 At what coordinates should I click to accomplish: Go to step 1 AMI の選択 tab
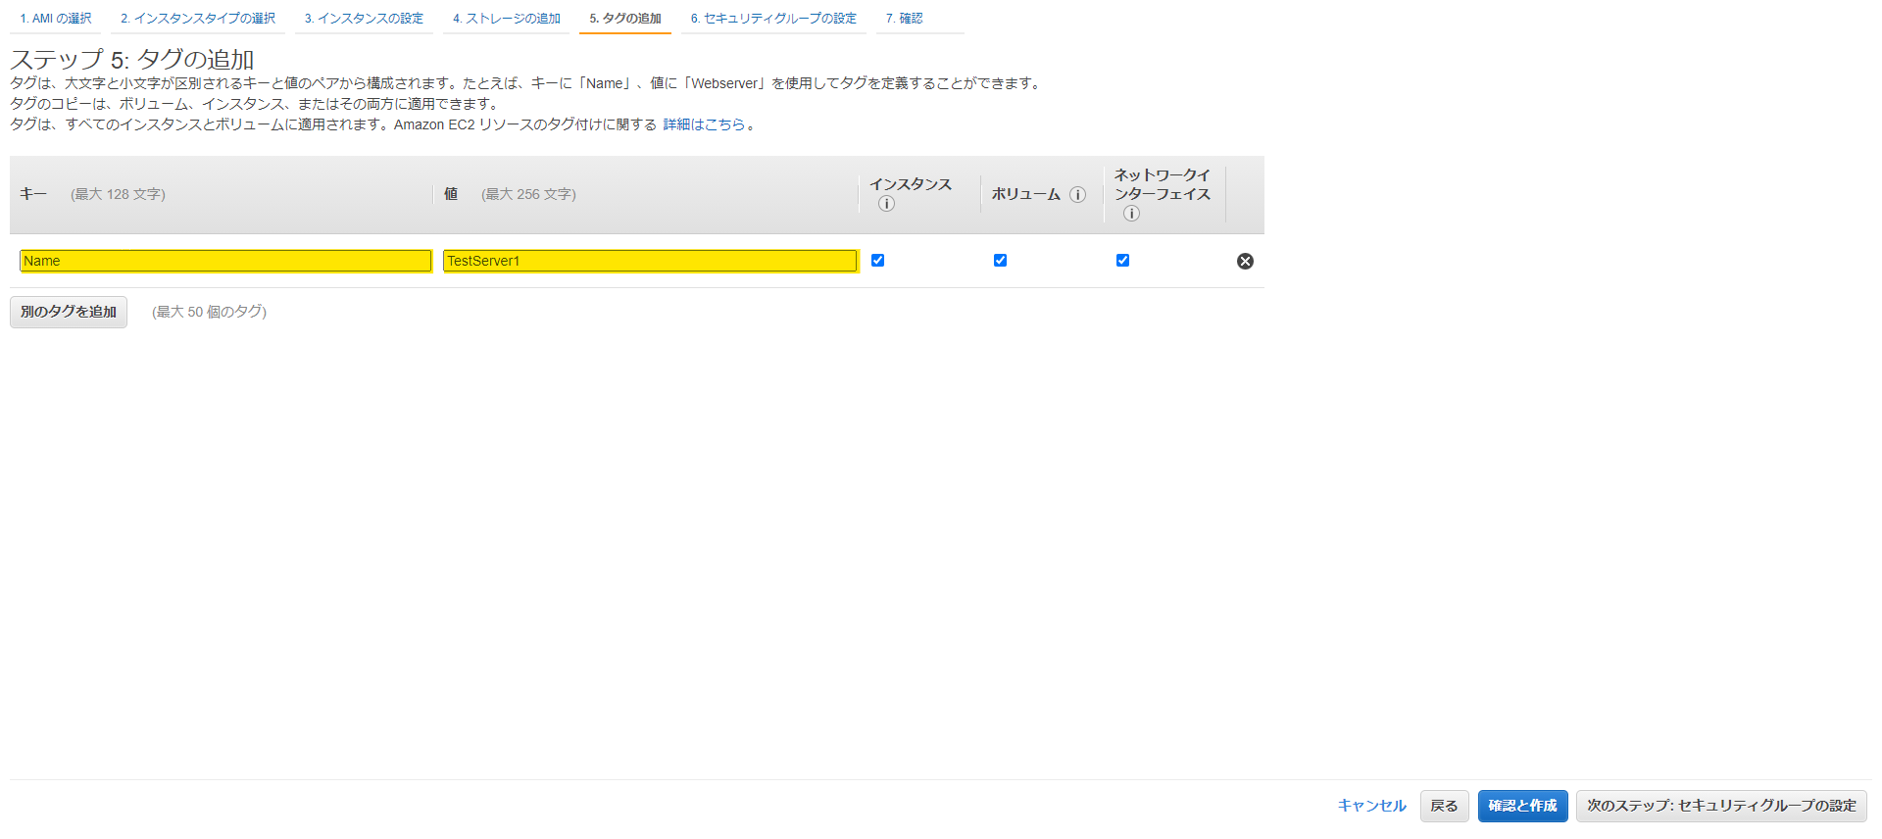tap(56, 19)
